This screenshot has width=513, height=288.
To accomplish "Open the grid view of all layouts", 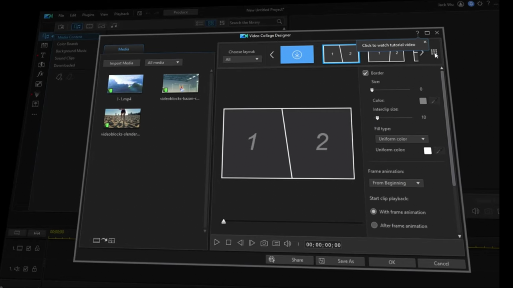I will 434,52.
